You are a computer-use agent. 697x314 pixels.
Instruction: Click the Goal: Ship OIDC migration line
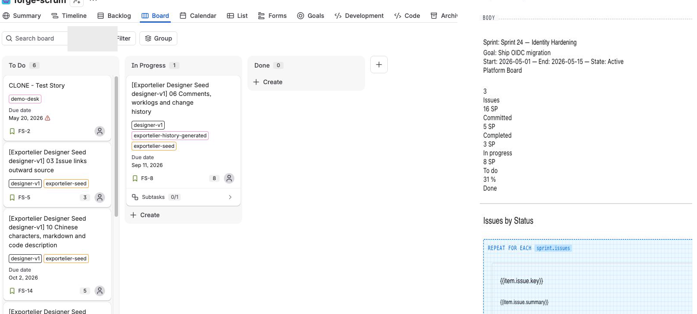pyautogui.click(x=517, y=53)
